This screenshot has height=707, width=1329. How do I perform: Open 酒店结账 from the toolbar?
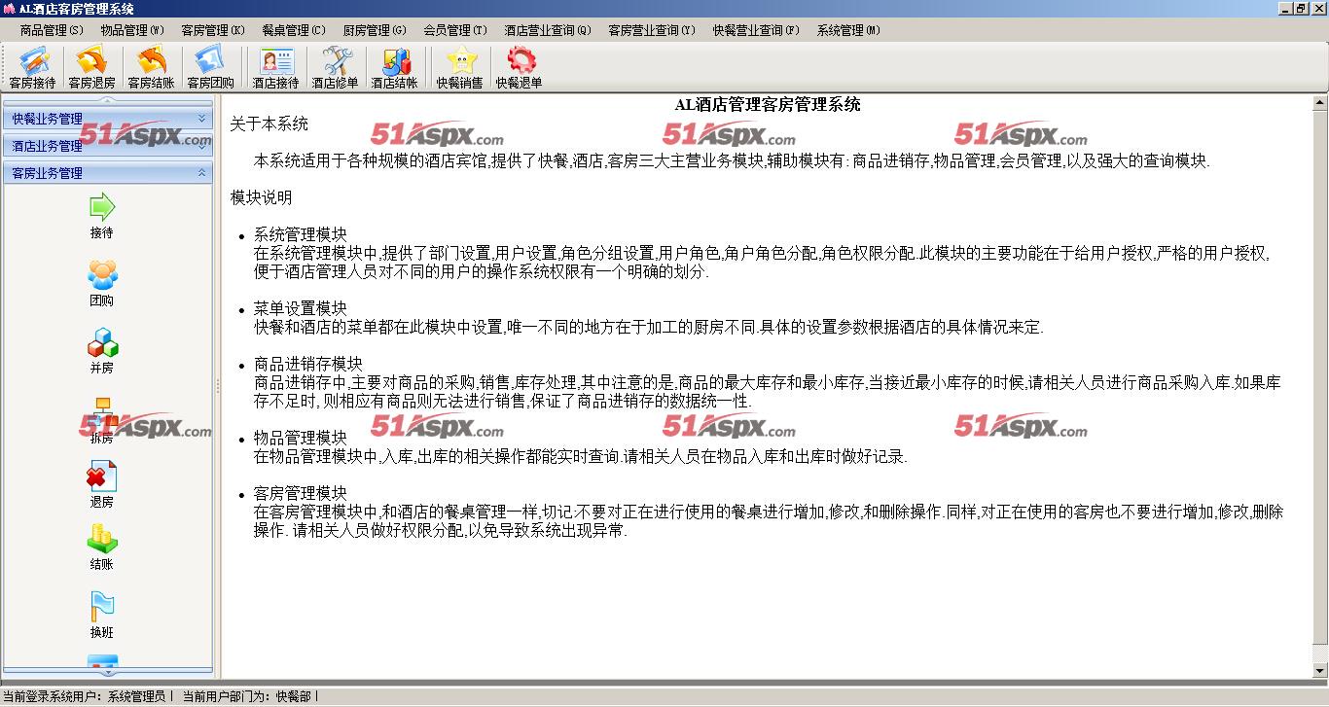[x=394, y=68]
